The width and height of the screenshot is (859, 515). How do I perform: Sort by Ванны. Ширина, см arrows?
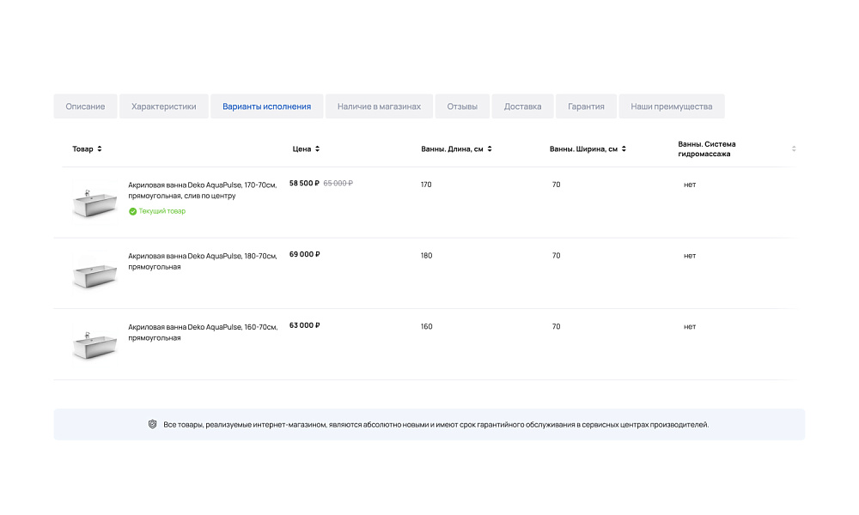tap(624, 149)
